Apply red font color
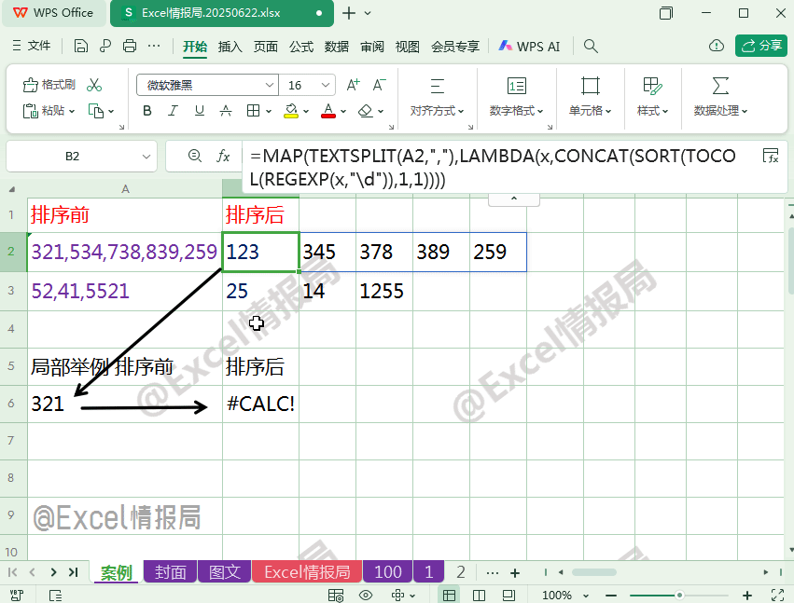Viewport: 794px width, 603px height. tap(328, 110)
